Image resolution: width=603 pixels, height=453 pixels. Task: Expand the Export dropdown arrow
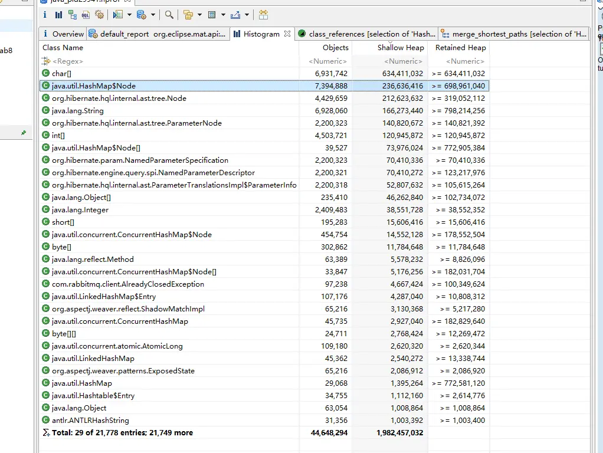(x=247, y=15)
